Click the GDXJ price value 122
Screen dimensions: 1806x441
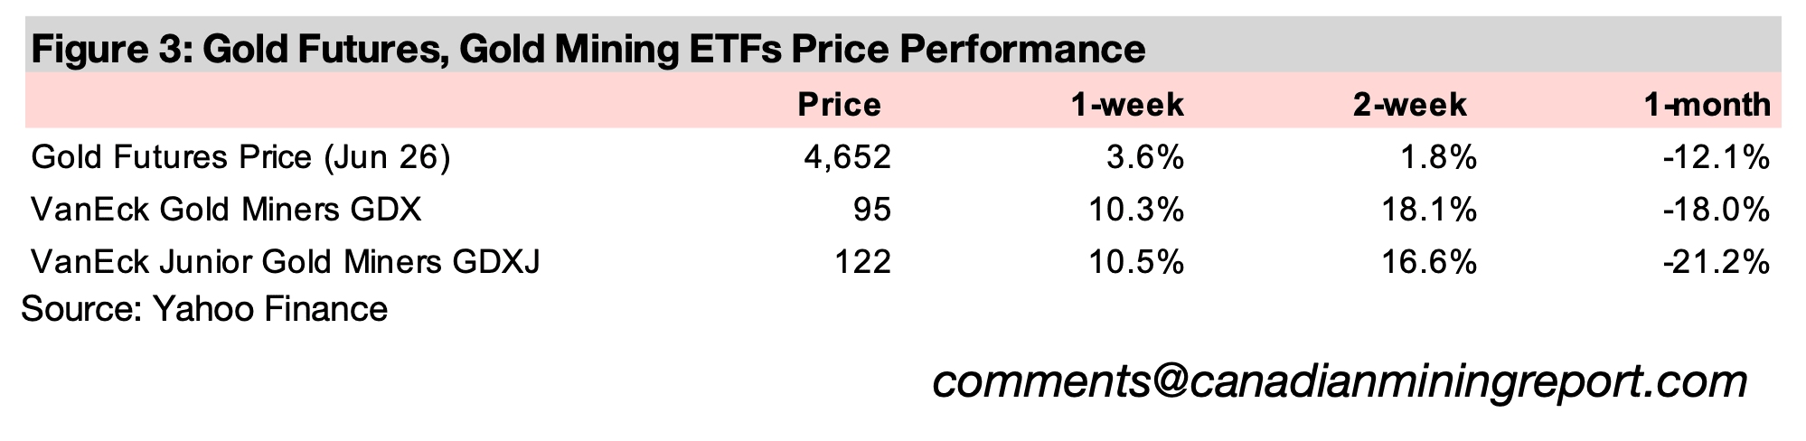(864, 263)
